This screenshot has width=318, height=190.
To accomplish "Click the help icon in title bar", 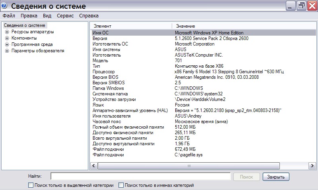I will click(4, 6).
